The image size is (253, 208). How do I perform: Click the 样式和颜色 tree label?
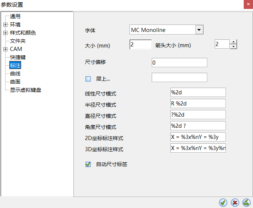(x=23, y=33)
